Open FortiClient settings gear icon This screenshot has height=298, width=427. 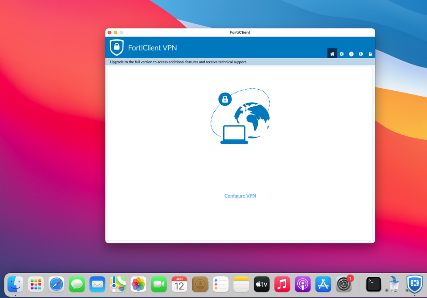coord(342,54)
